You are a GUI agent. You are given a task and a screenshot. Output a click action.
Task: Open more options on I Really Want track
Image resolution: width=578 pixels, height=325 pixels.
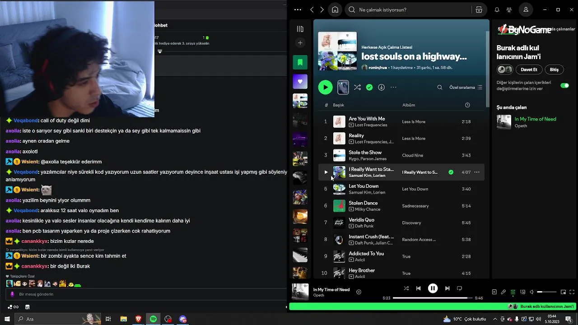click(477, 172)
